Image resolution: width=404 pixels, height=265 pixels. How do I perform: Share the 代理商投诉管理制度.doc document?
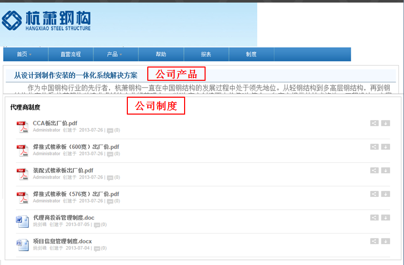click(x=374, y=217)
